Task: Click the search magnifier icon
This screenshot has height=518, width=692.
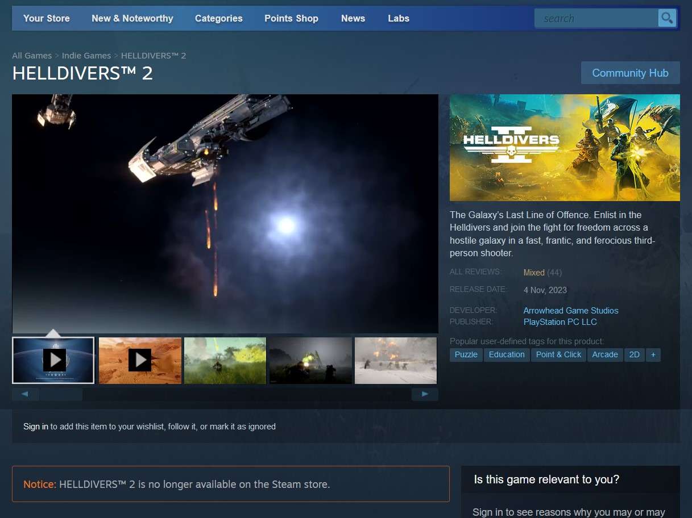Action: click(x=667, y=18)
